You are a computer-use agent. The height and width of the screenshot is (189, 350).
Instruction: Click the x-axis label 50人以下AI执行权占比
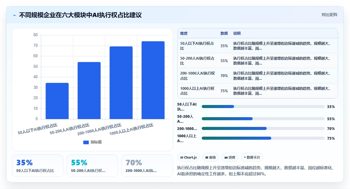[x=38, y=129]
